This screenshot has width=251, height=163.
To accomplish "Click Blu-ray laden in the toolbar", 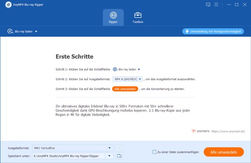I will (x=20, y=31).
